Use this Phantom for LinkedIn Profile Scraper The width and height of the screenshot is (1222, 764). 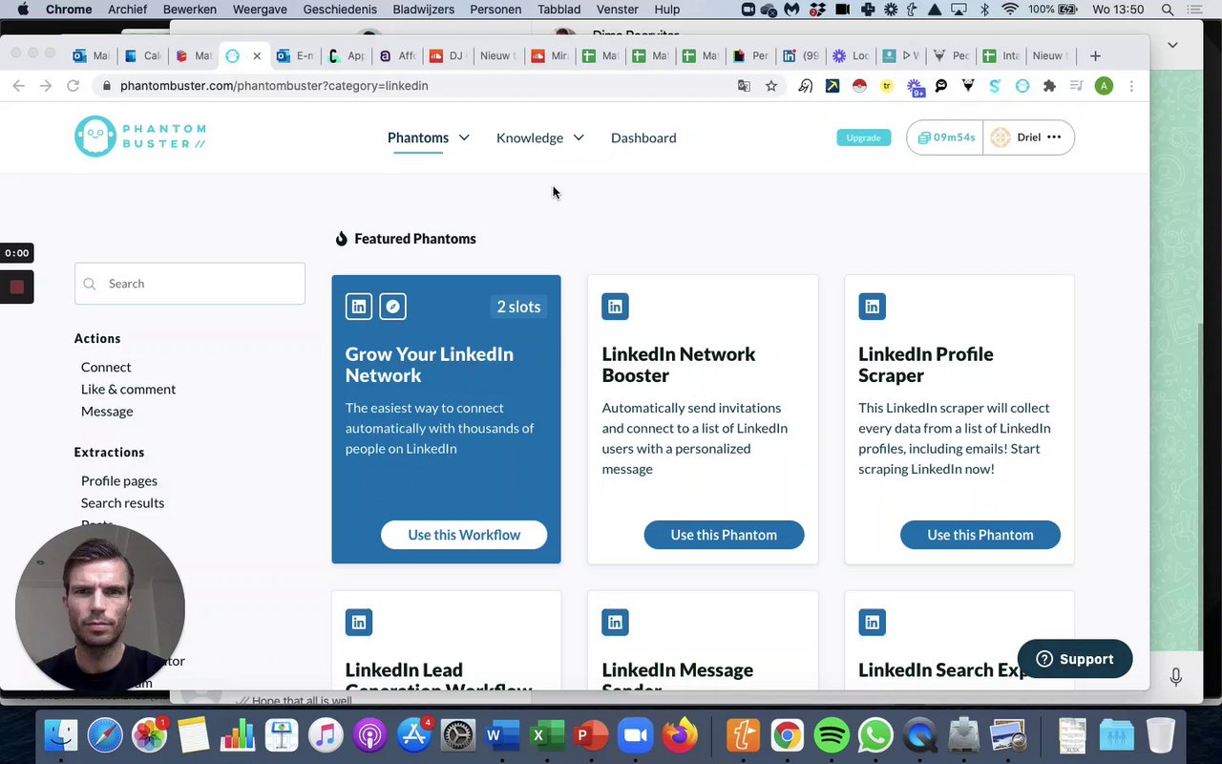coord(980,535)
